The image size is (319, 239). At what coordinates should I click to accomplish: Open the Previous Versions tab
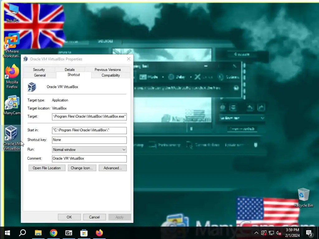pyautogui.click(x=107, y=69)
